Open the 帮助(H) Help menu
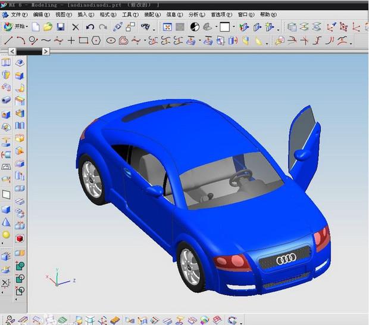 pyautogui.click(x=268, y=14)
